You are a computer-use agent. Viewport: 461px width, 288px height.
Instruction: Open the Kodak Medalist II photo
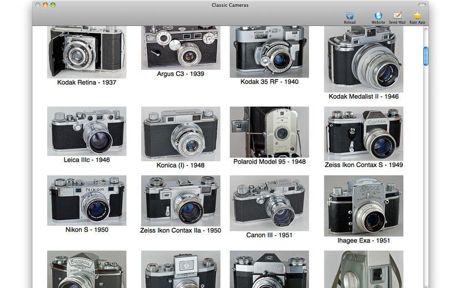tap(364, 59)
